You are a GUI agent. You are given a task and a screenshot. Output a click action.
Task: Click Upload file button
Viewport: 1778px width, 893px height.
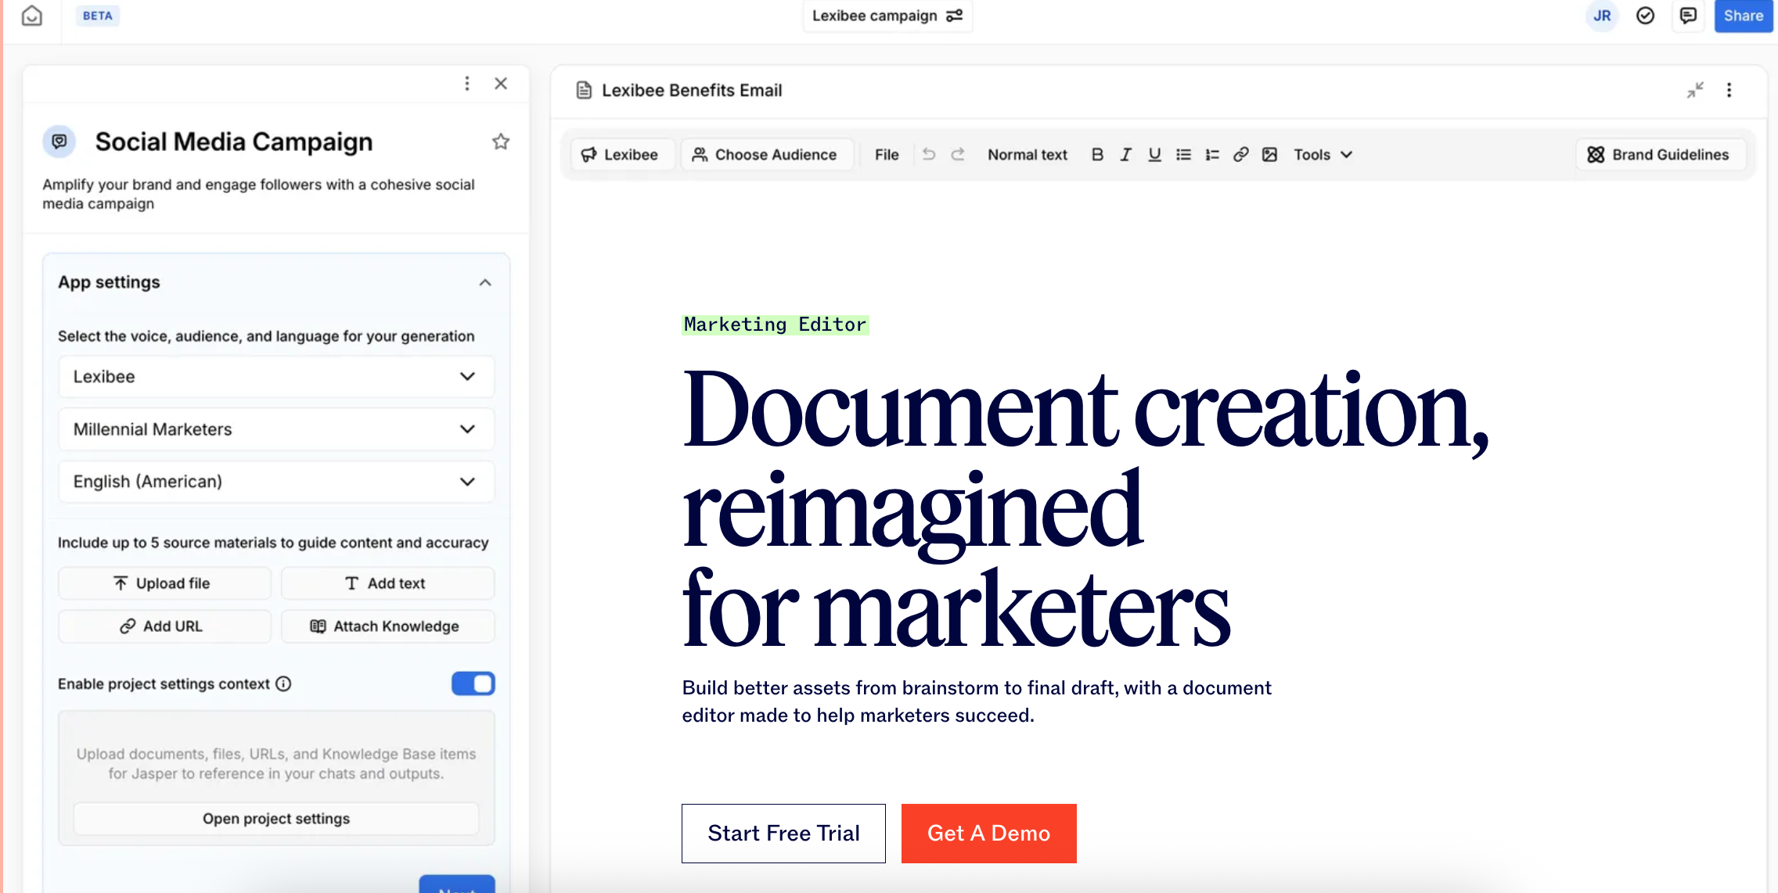point(164,583)
